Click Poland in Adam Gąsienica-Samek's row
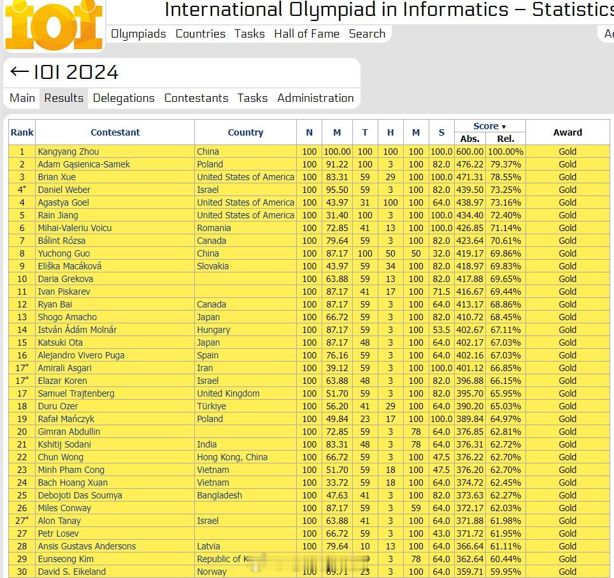Screen dimensions: 614x578 tap(210, 164)
